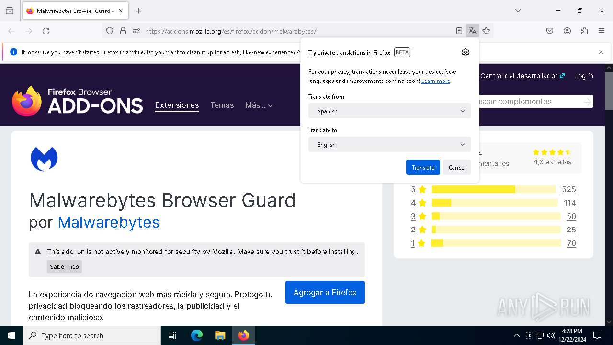Open File Explorer from taskbar
Image resolution: width=613 pixels, height=345 pixels.
pyautogui.click(x=220, y=335)
